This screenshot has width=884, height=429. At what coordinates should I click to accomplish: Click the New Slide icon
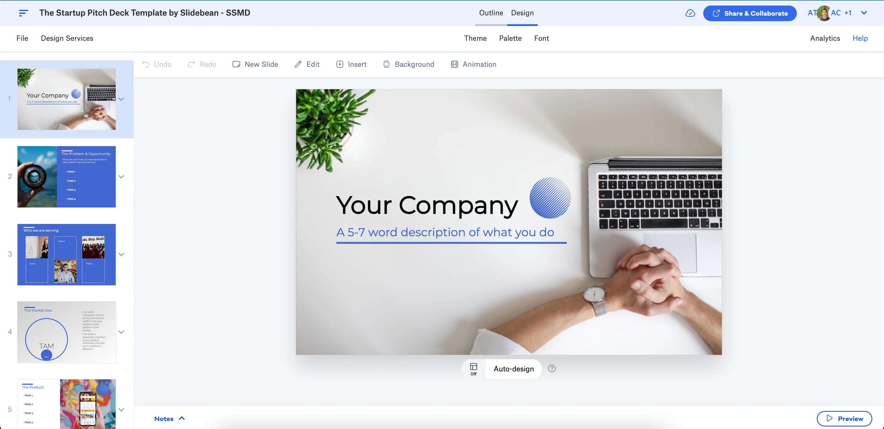[236, 64]
